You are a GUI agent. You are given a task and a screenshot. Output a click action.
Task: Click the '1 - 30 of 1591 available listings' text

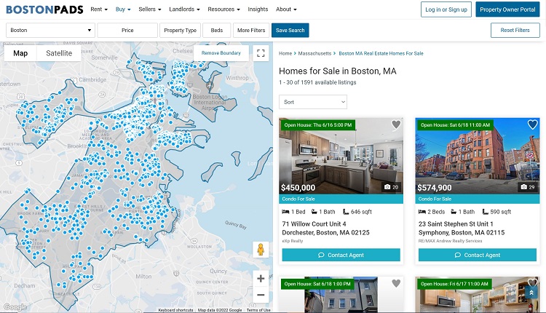pos(317,82)
